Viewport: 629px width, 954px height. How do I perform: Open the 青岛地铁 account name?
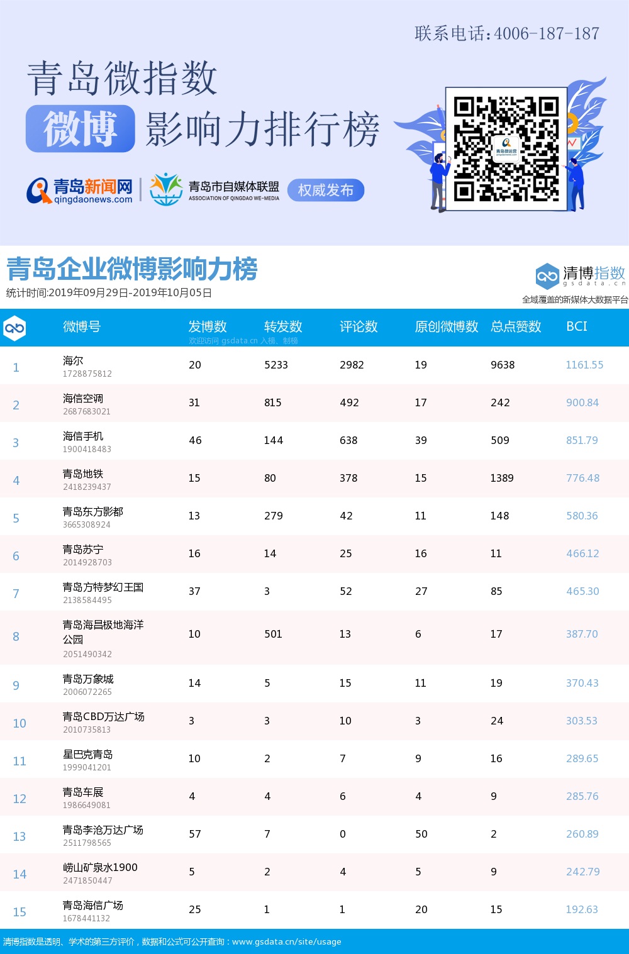83,474
